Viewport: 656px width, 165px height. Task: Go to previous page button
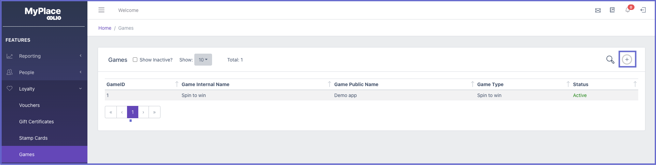point(122,112)
